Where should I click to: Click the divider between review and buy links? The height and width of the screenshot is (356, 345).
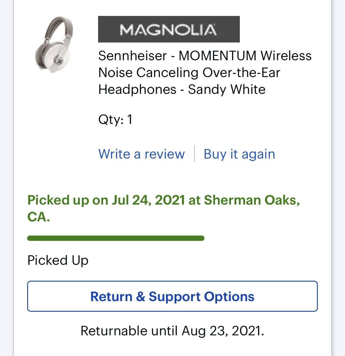click(195, 154)
